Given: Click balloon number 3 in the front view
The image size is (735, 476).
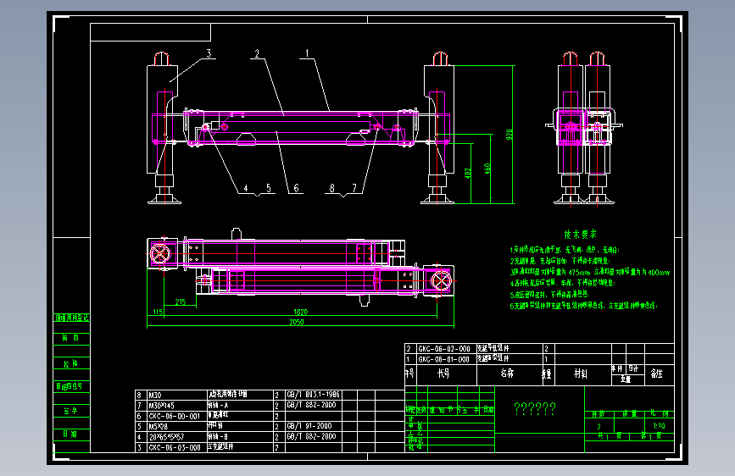Looking at the screenshot, I should click(209, 53).
